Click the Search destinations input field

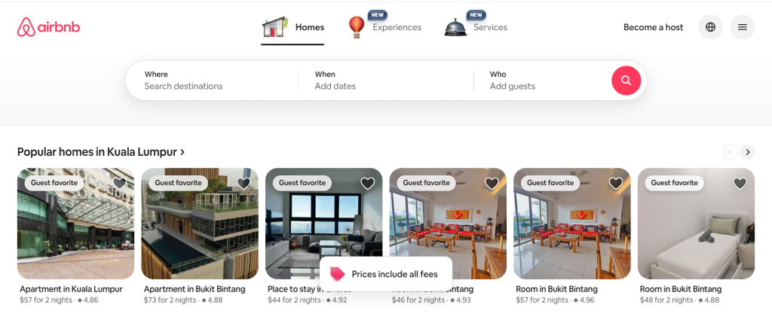(212, 81)
